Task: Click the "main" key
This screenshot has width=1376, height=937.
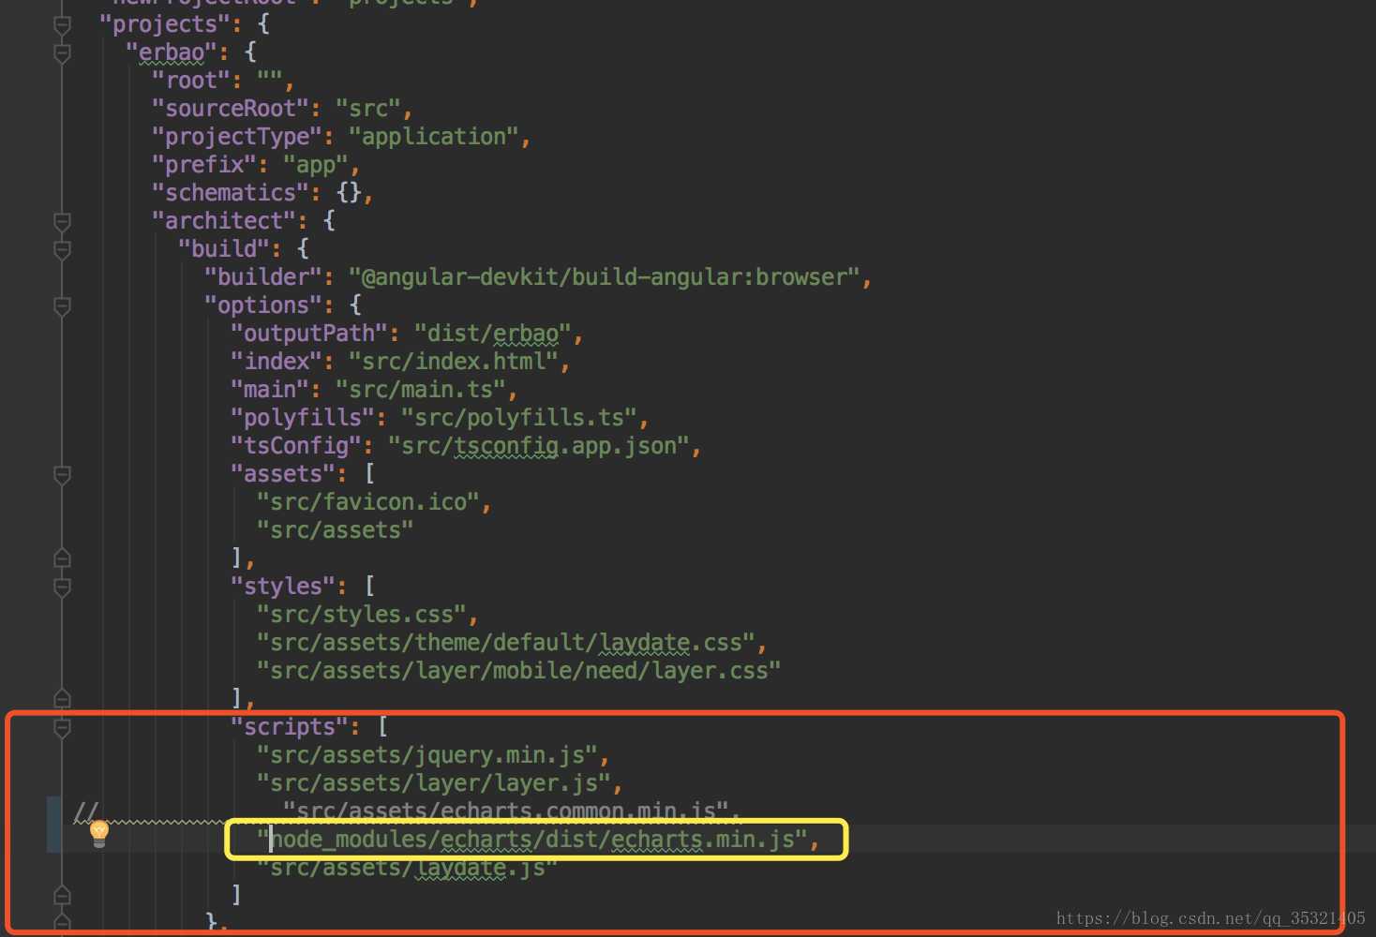Action: 269,390
